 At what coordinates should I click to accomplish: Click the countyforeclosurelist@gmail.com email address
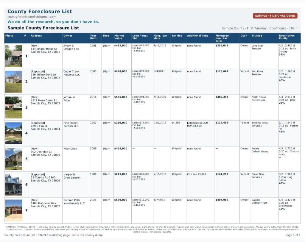coord(32,17)
